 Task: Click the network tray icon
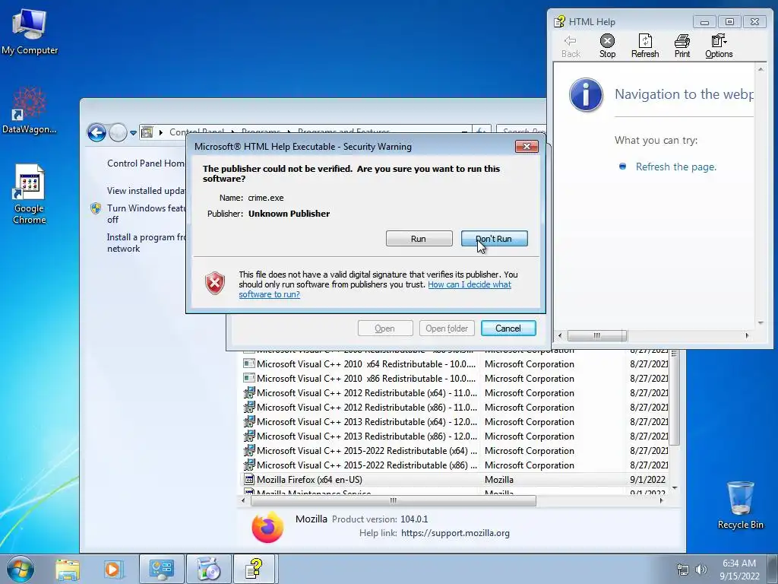point(683,570)
